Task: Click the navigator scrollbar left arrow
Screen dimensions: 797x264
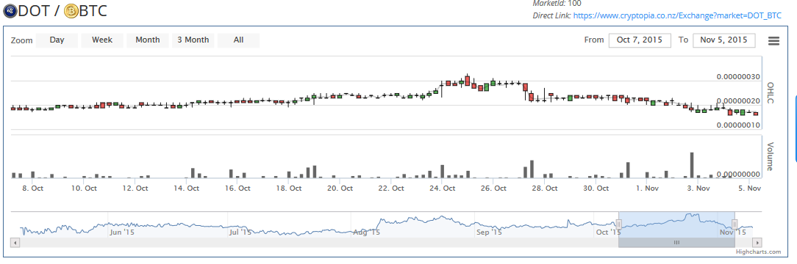Action: tap(15, 243)
